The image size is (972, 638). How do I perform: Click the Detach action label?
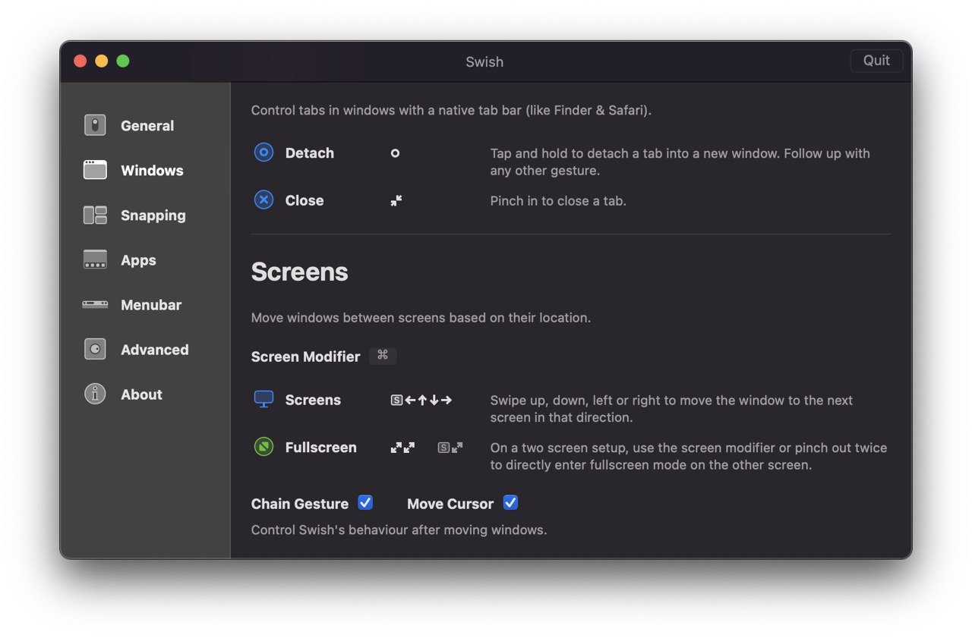310,153
